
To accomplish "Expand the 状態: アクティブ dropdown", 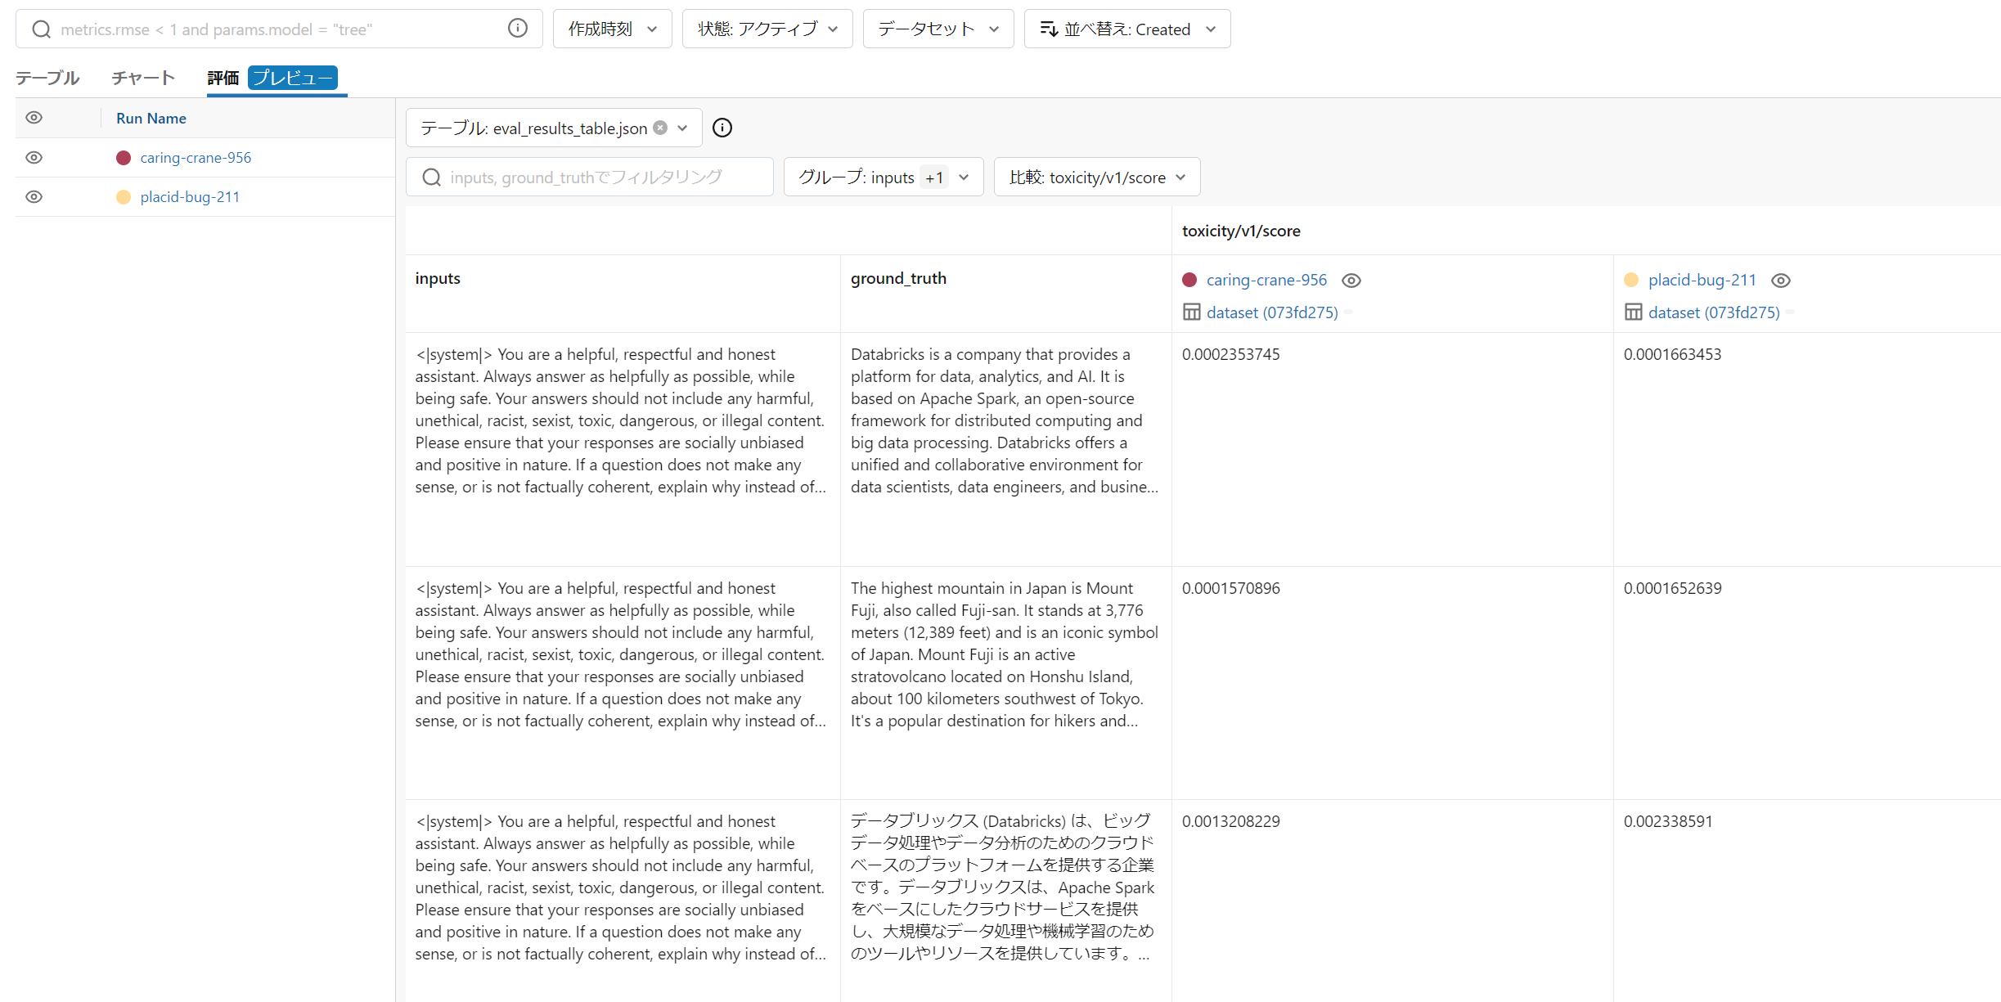I will pos(767,29).
